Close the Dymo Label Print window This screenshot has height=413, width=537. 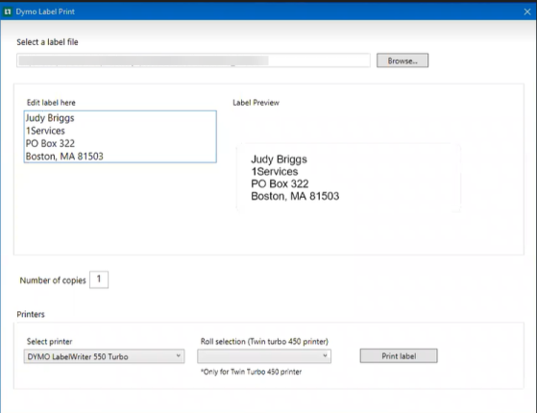527,12
